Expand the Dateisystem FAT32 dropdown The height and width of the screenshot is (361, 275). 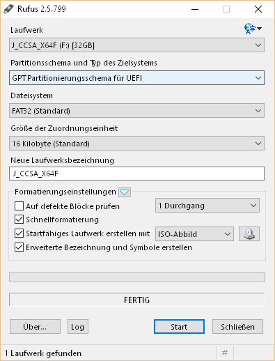[x=136, y=111]
